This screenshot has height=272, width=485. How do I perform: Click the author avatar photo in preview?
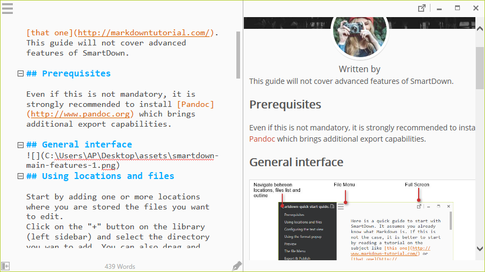pos(360,37)
